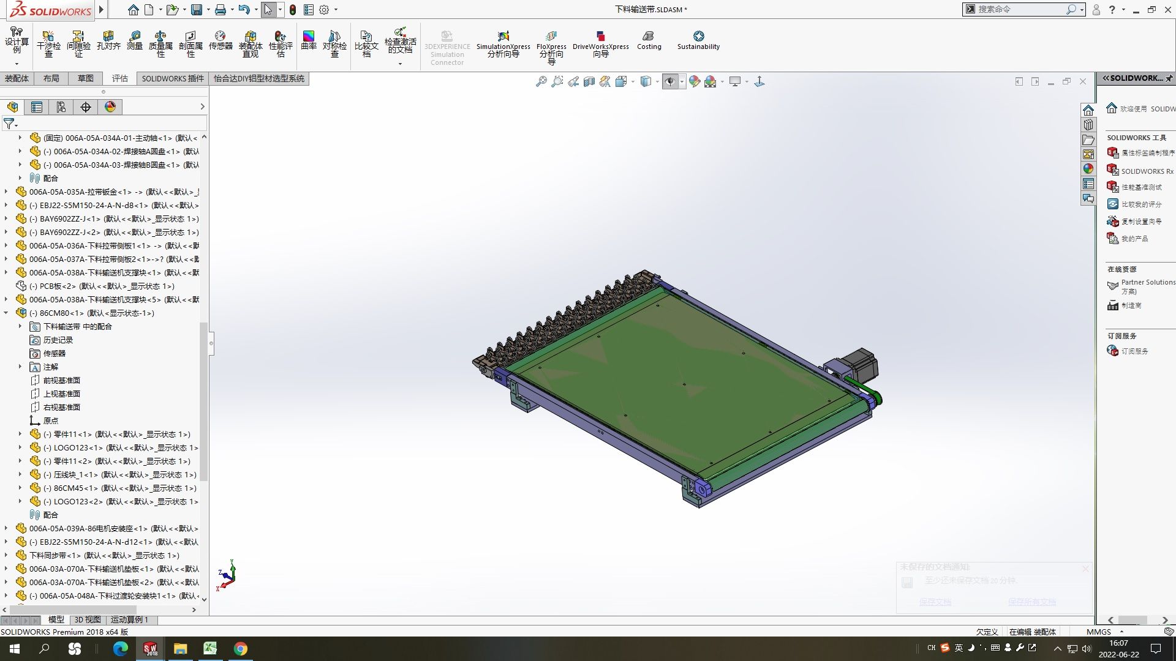Viewport: 1176px width, 661px height.
Task: Open the 装配体 ribbon tab
Action: click(x=17, y=78)
